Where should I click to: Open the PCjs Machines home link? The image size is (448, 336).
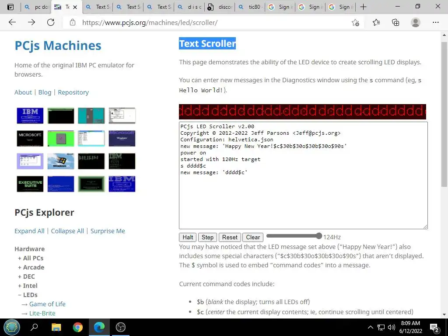click(58, 45)
